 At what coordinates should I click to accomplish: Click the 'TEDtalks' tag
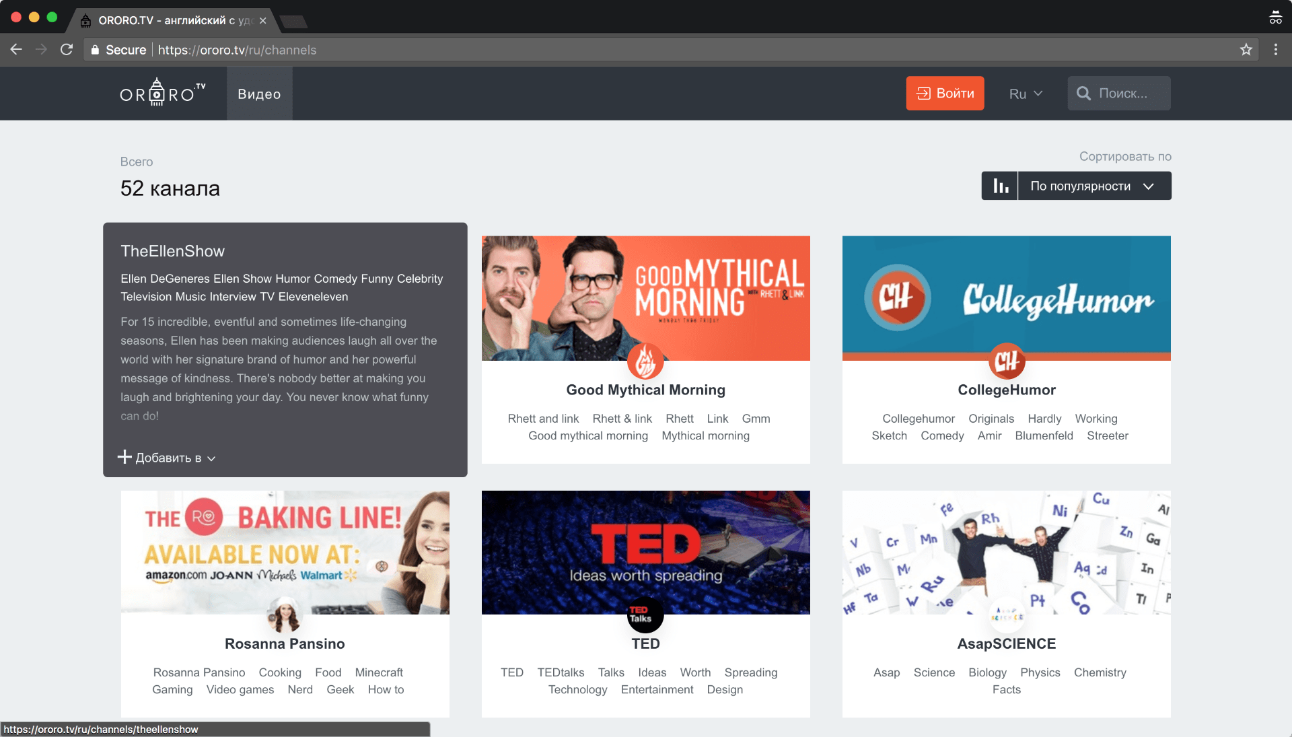[x=561, y=672]
